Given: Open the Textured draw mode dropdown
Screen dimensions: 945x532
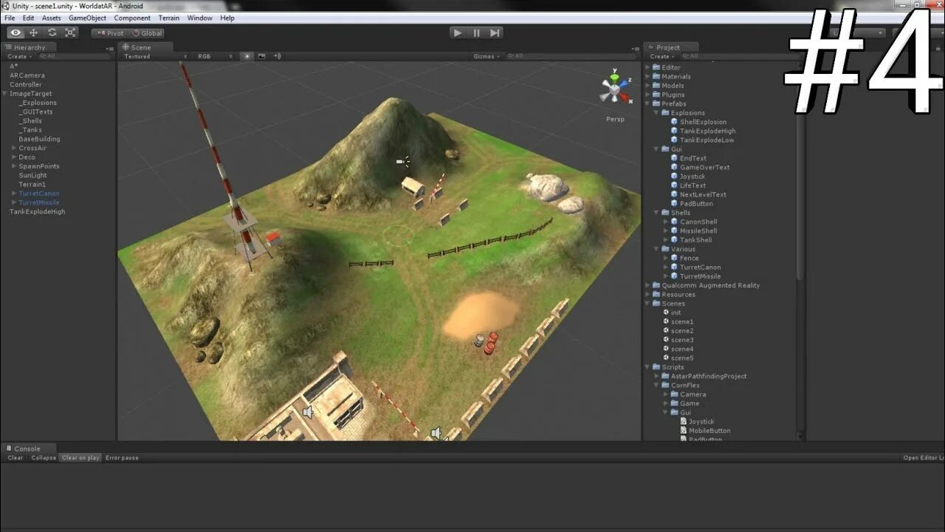Looking at the screenshot, I should coord(156,56).
